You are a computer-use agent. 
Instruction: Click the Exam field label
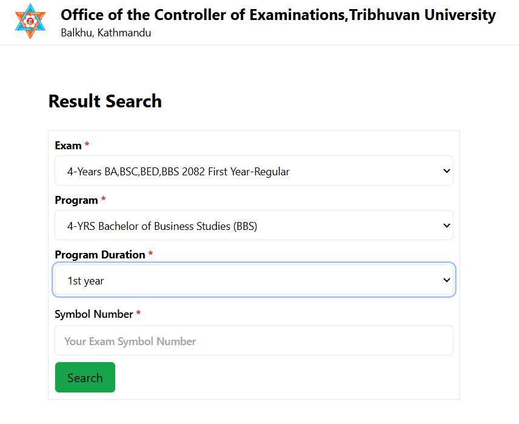coord(68,145)
